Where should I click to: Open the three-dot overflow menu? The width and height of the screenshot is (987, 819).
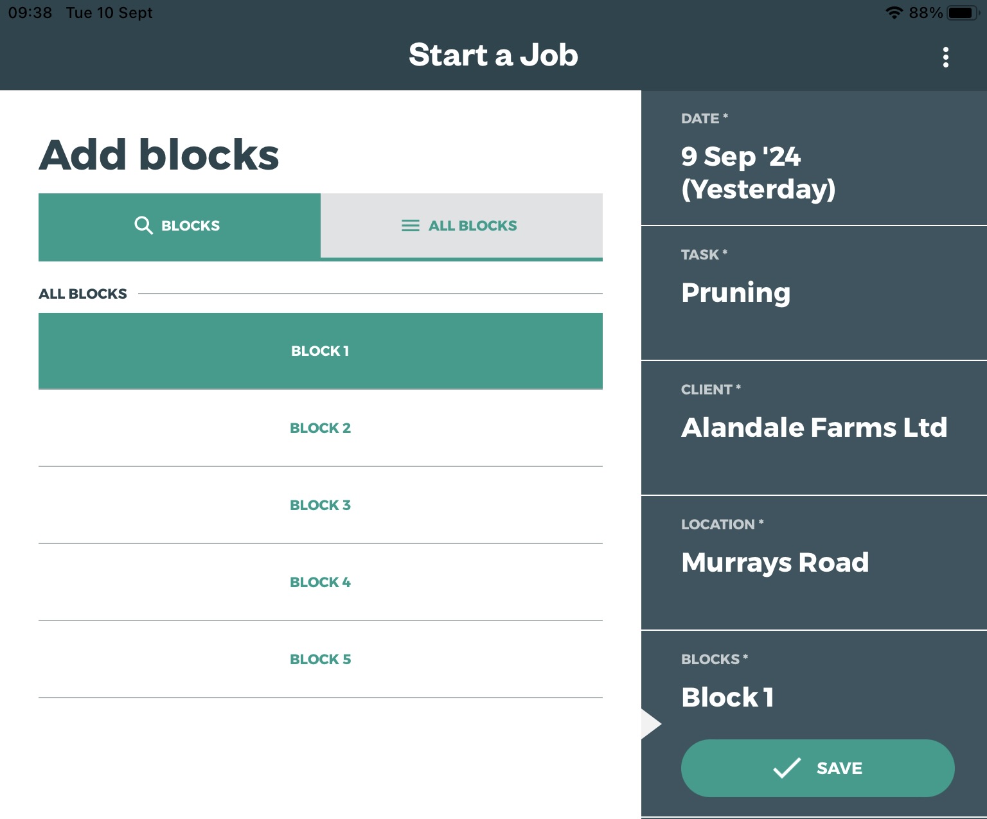(x=945, y=57)
